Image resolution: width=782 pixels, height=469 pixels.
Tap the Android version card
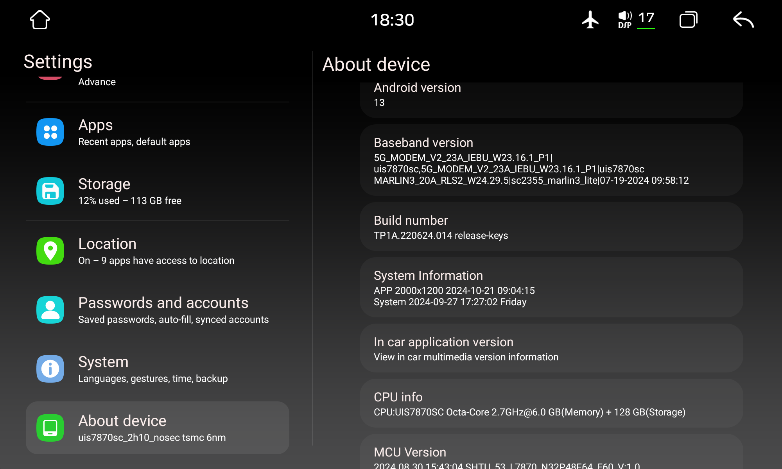(x=551, y=96)
